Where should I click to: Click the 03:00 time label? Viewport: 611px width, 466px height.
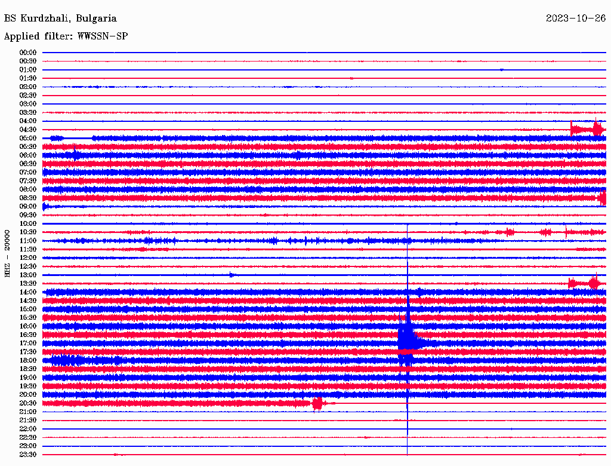27,104
